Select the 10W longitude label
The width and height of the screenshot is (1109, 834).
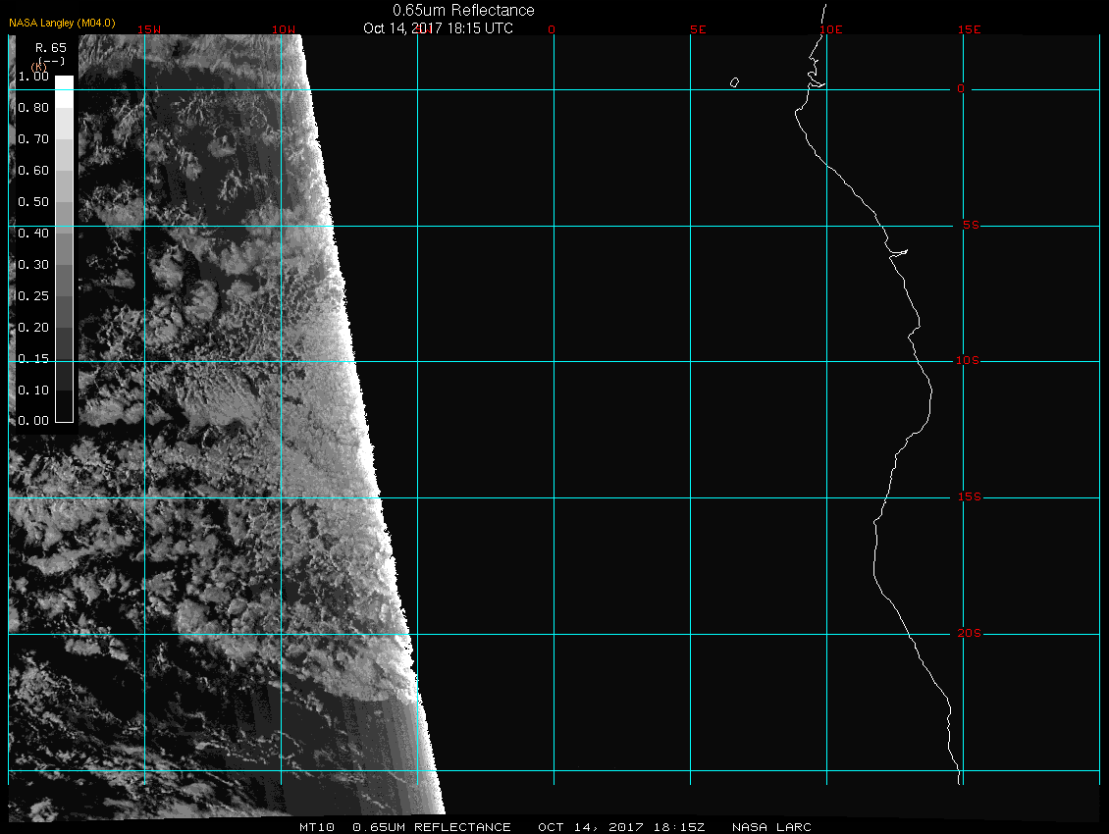(x=284, y=29)
